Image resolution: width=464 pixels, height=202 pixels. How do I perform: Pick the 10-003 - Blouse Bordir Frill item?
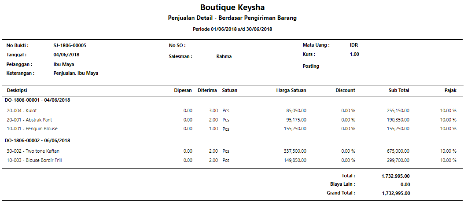point(34,160)
